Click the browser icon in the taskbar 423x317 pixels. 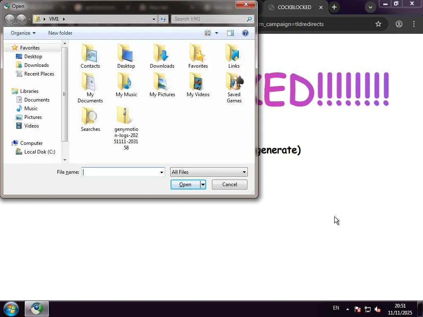37,309
